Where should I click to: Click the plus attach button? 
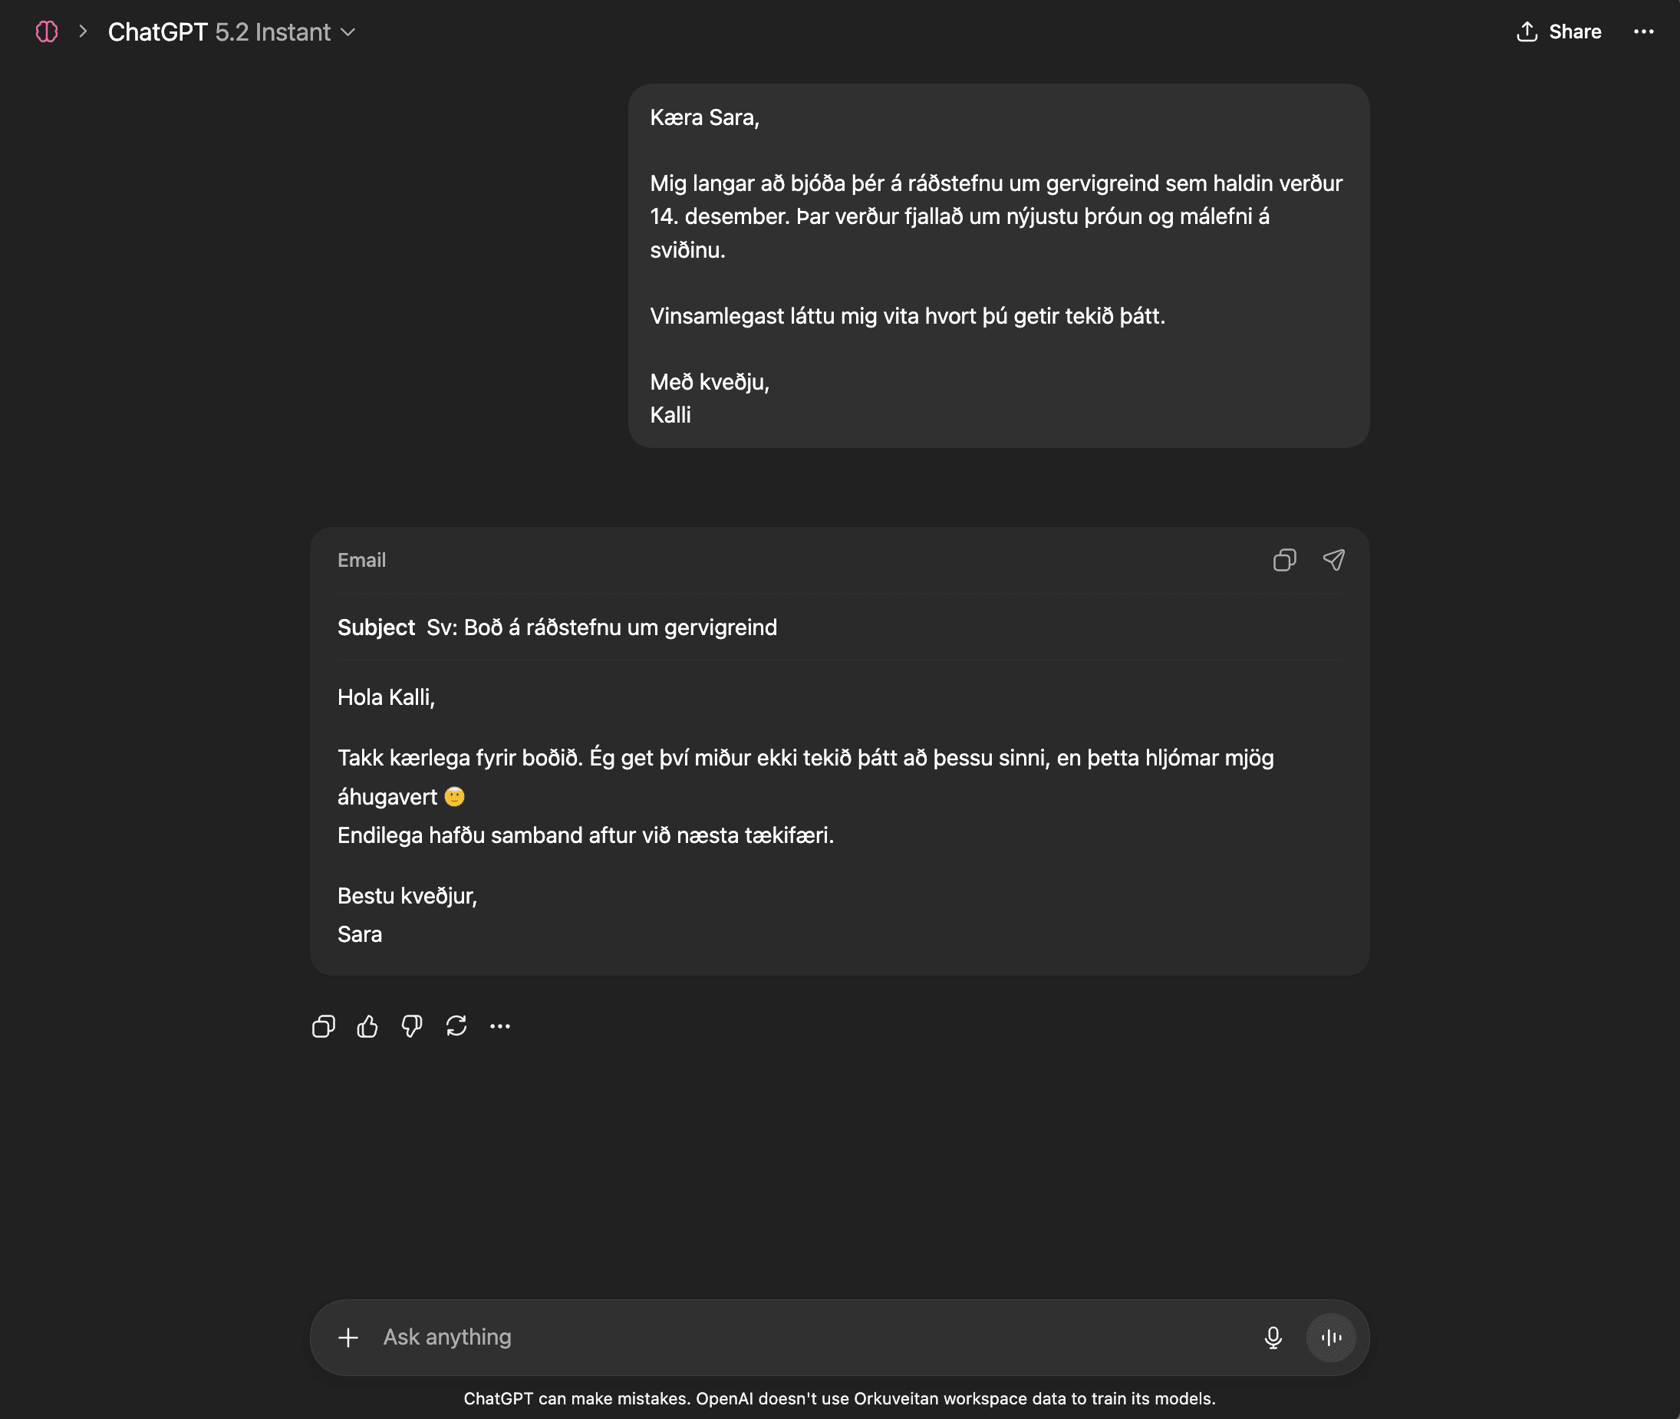pos(348,1338)
